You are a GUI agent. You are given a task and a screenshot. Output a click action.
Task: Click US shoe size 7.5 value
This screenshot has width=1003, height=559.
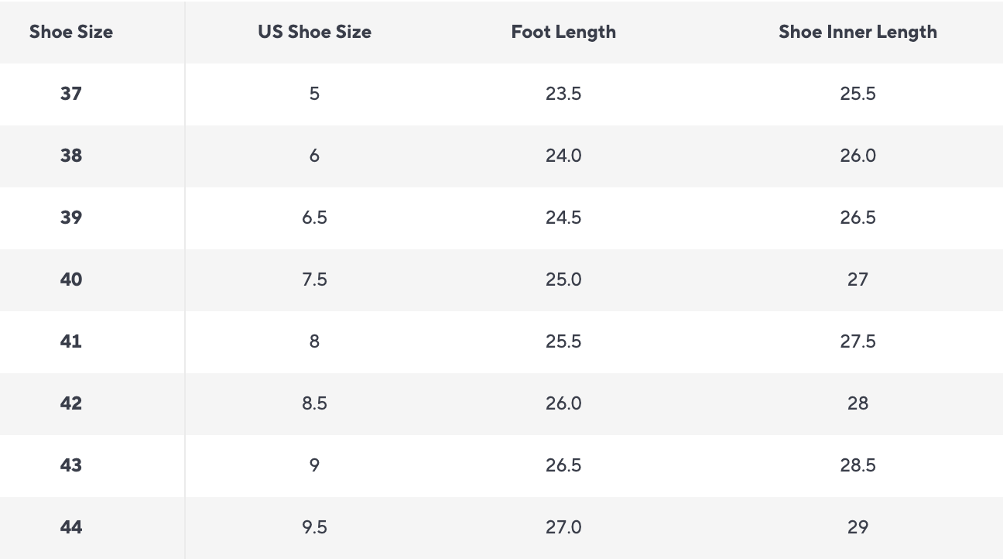click(314, 279)
